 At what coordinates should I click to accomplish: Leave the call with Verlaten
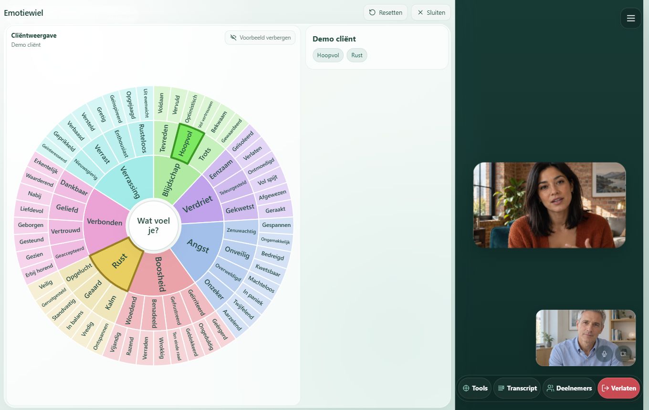click(619, 388)
